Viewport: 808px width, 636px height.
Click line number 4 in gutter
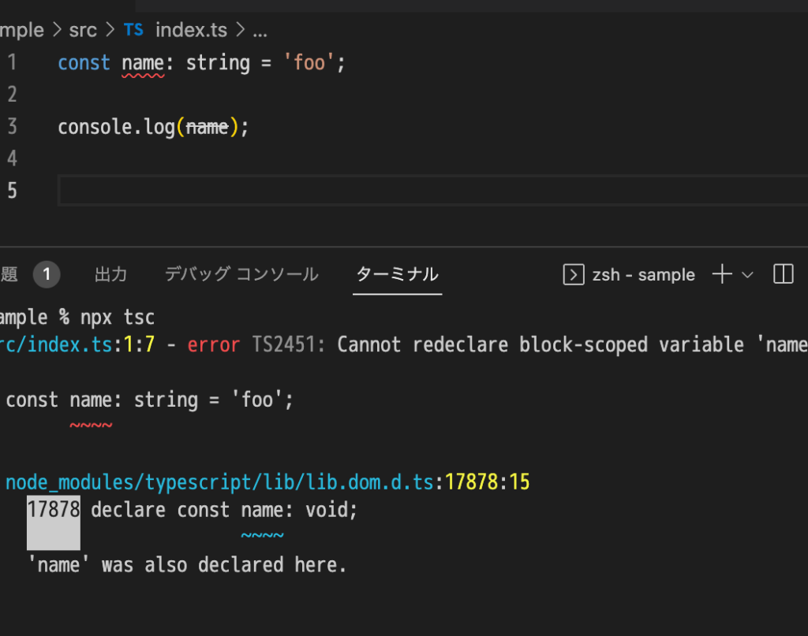pos(12,158)
